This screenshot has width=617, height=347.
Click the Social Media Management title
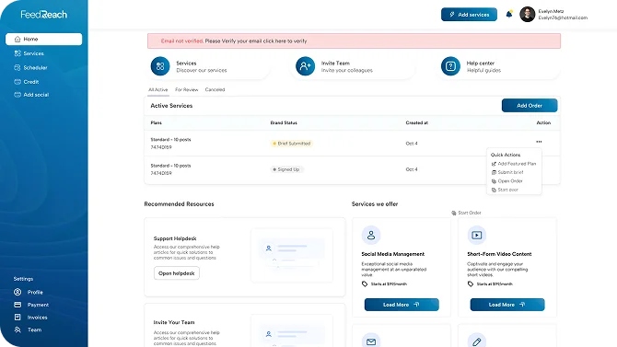pyautogui.click(x=392, y=254)
